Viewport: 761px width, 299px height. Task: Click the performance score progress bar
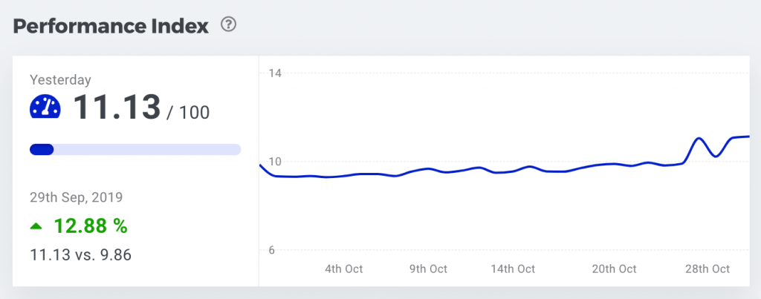[135, 150]
